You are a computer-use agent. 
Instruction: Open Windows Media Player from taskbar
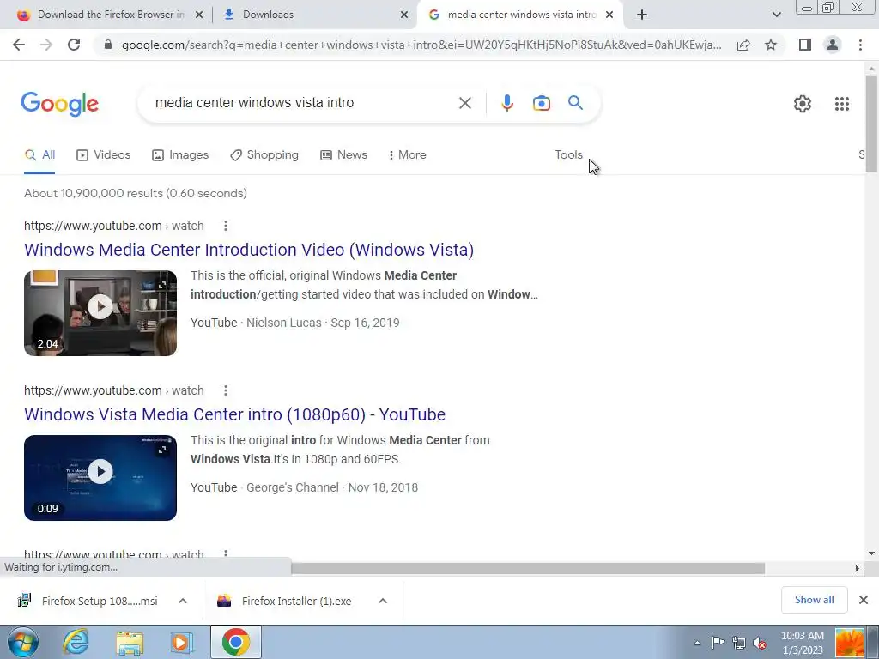pos(180,643)
